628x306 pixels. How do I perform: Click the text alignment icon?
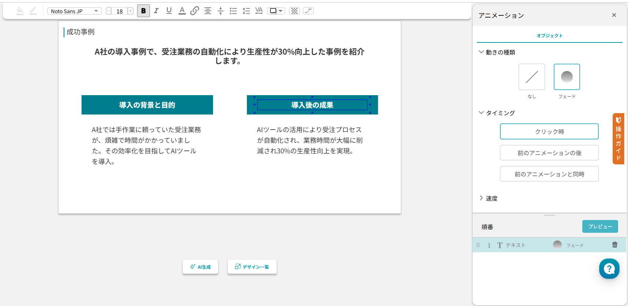click(207, 11)
